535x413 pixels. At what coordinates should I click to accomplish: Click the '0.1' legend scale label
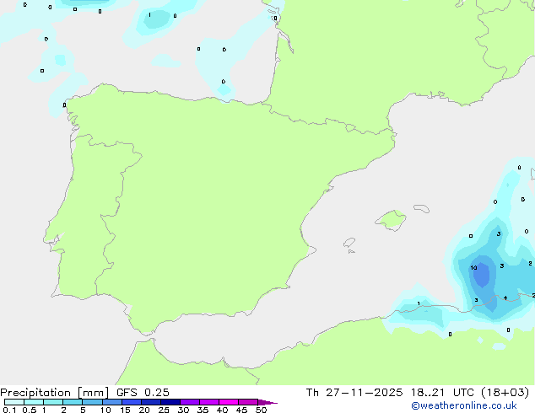(x=9, y=410)
